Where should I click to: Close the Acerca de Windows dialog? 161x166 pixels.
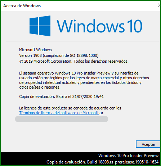click(x=159, y=5)
